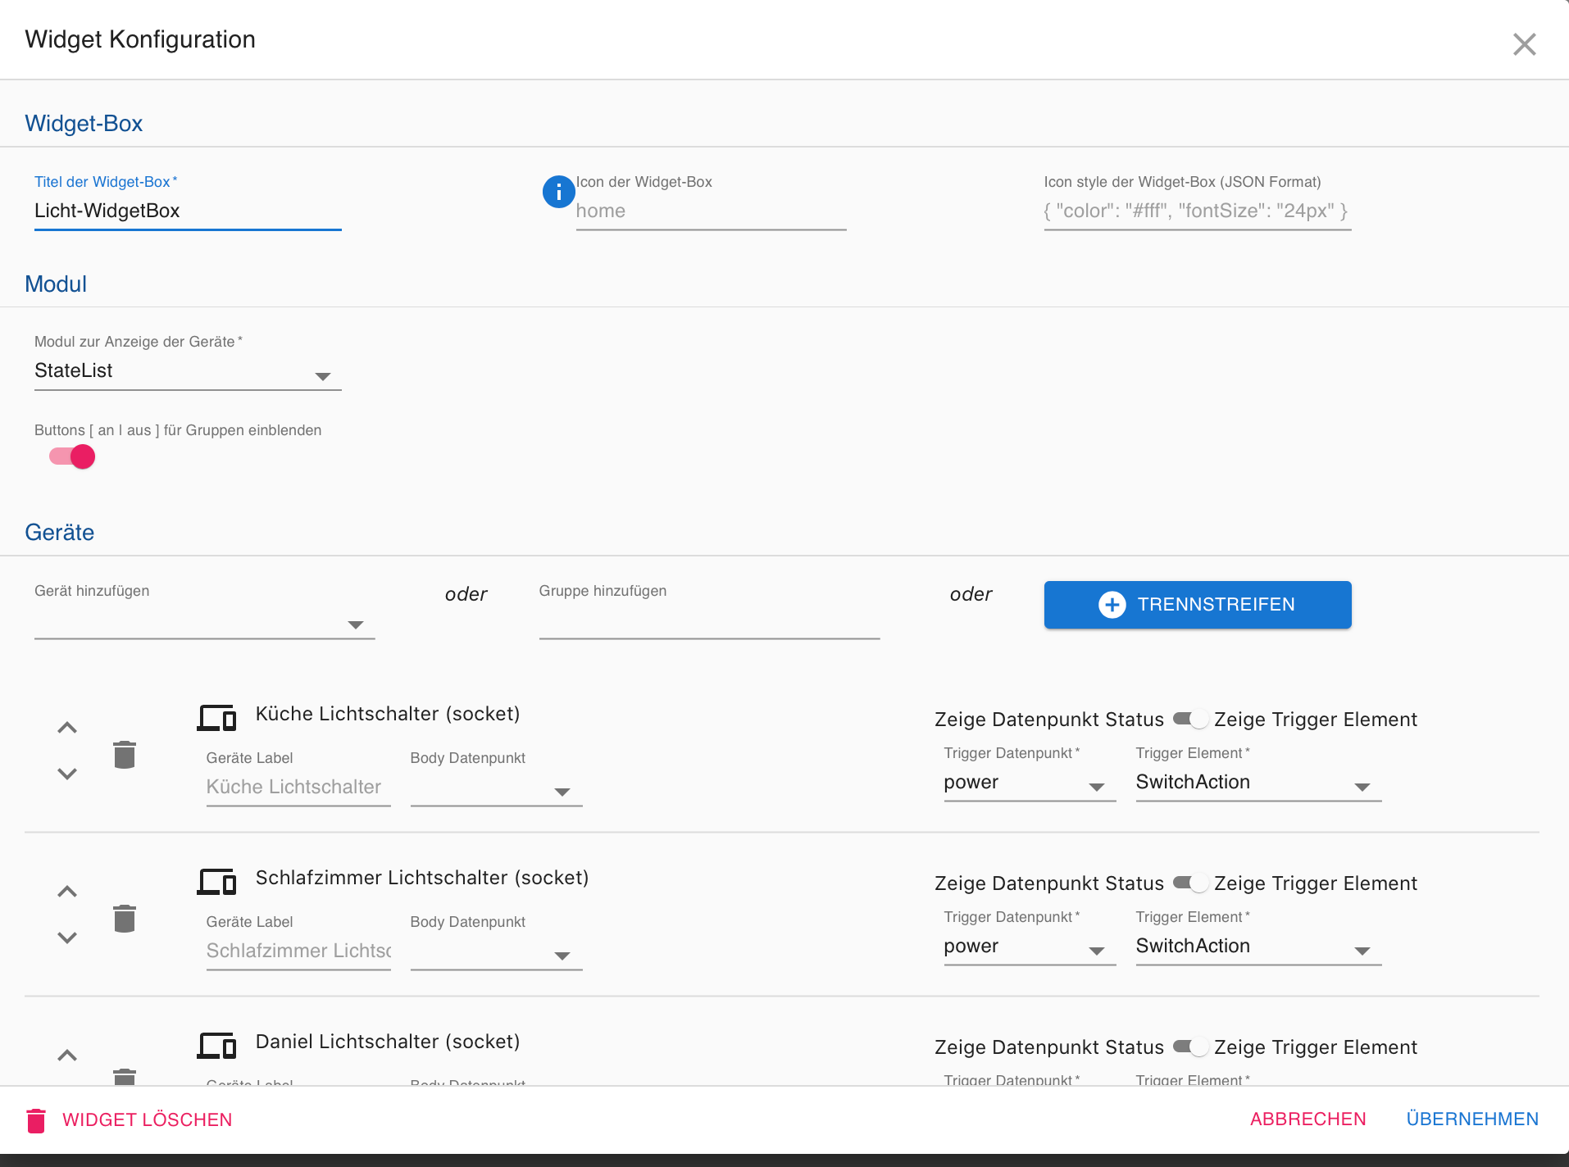
Task: Toggle group an/aus buttons switch
Action: coord(72,456)
